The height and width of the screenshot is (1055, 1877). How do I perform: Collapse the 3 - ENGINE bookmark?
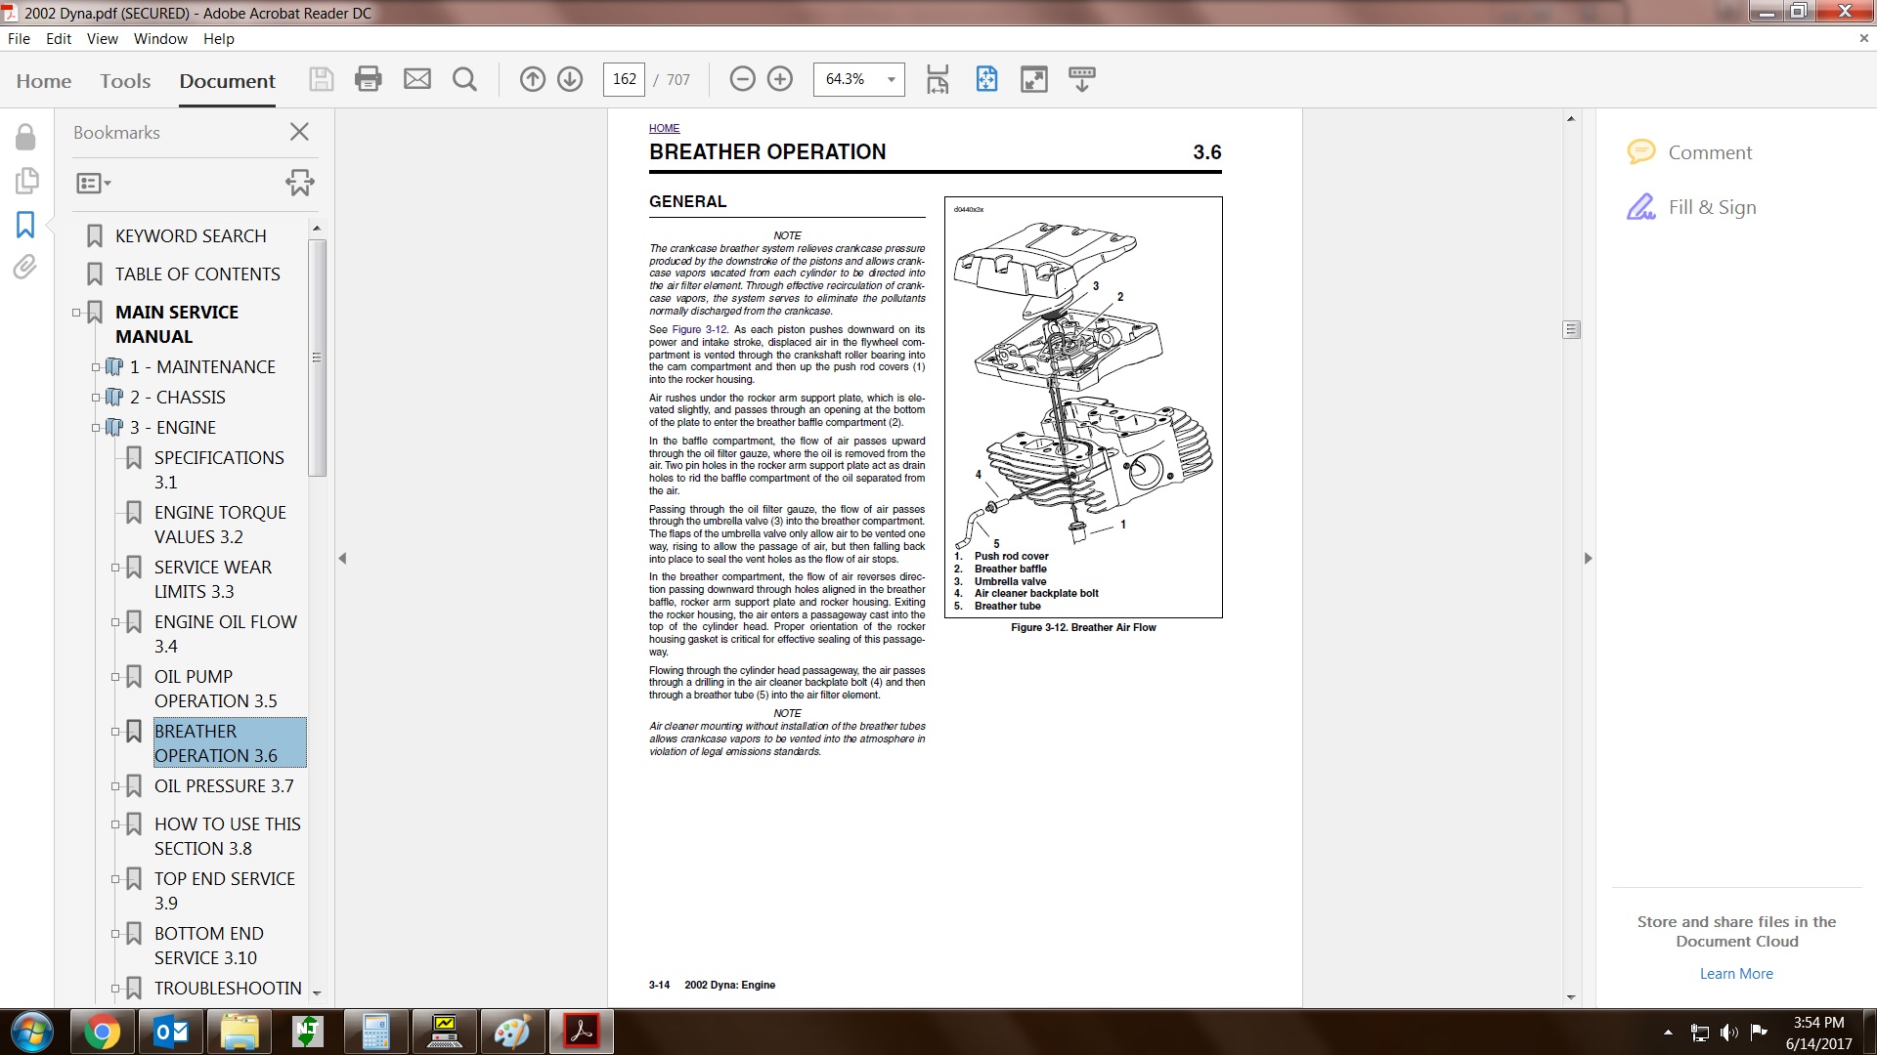tap(96, 428)
